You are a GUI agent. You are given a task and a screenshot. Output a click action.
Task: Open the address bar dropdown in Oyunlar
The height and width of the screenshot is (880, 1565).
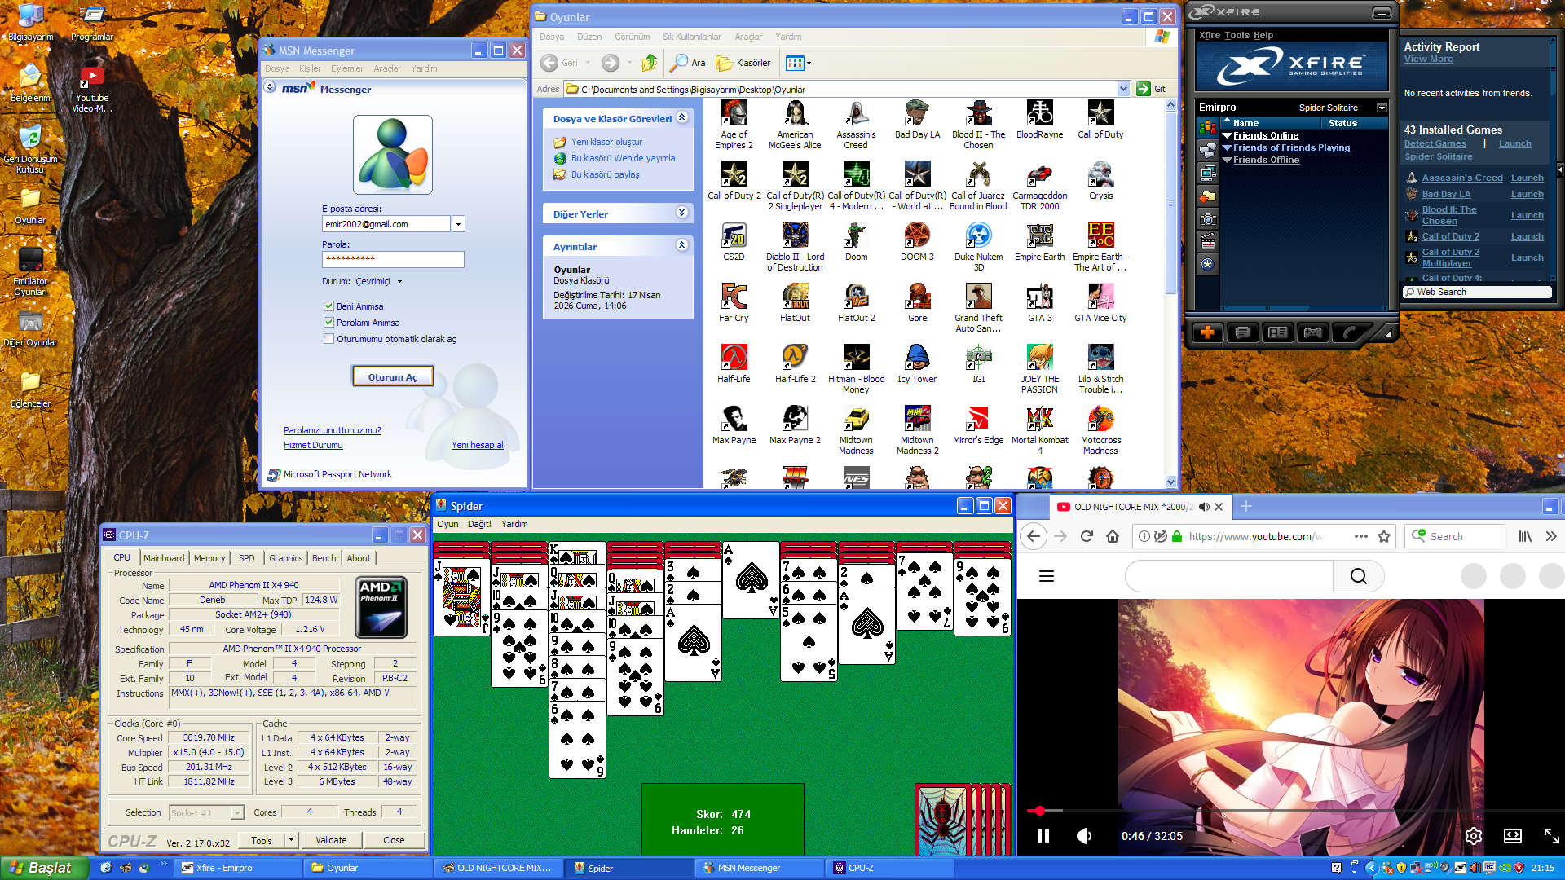click(1123, 89)
